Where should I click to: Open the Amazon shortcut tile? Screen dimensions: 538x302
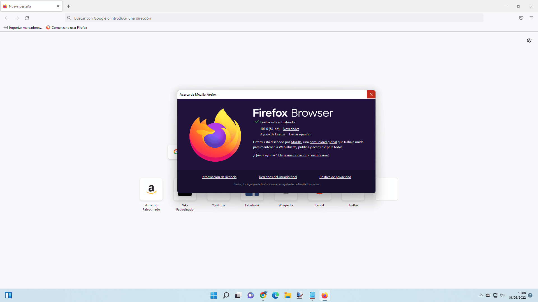[x=151, y=189]
